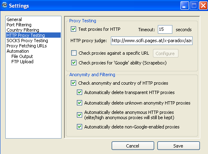
Task: Select HTTP Proxy Testing in the list
Action: point(33,35)
